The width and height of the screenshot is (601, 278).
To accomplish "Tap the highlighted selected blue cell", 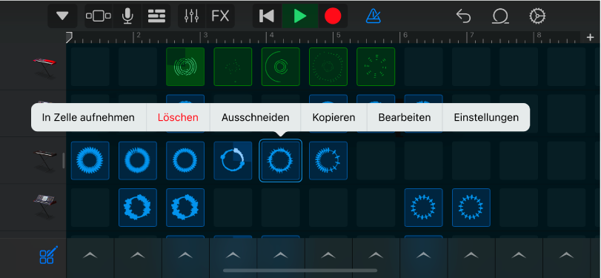I will pos(281,161).
